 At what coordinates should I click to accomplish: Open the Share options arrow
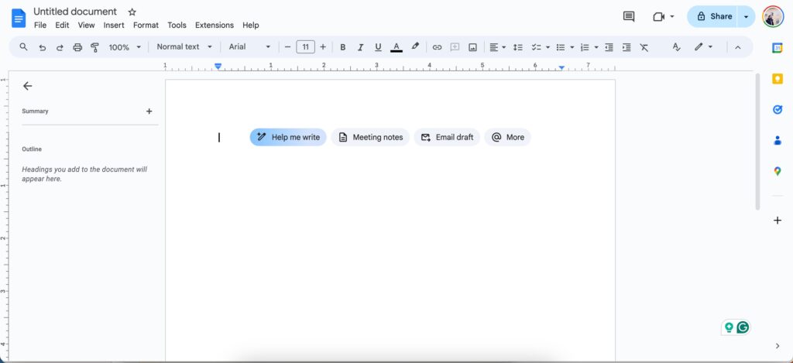[746, 17]
